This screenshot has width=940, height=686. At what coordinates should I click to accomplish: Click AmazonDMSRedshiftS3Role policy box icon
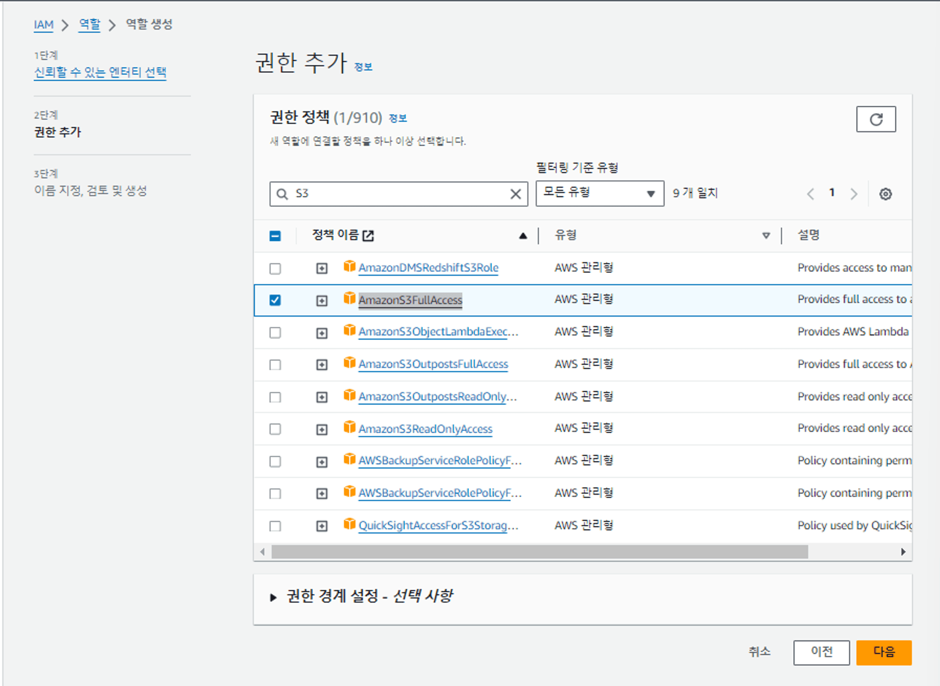(x=349, y=266)
